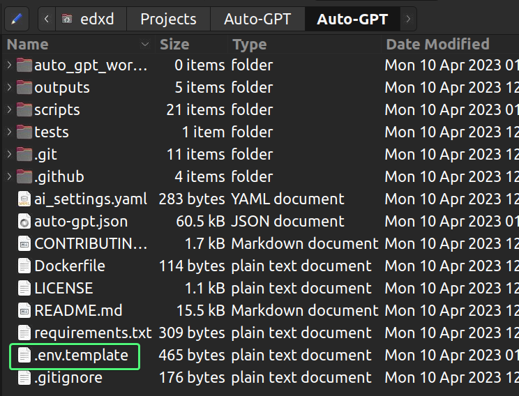Click the auto-gpt.json file icon
The height and width of the screenshot is (396, 519).
(24, 221)
